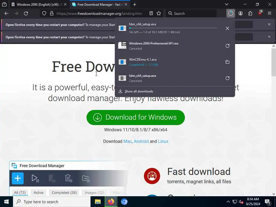Click the pause-all icon in FDM preview
Viewport: 276px width, 207px height.
pos(52,178)
